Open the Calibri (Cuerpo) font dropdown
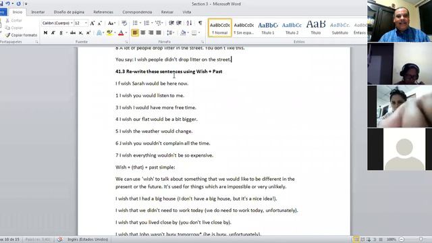The width and height of the screenshot is (432, 243). point(72,23)
